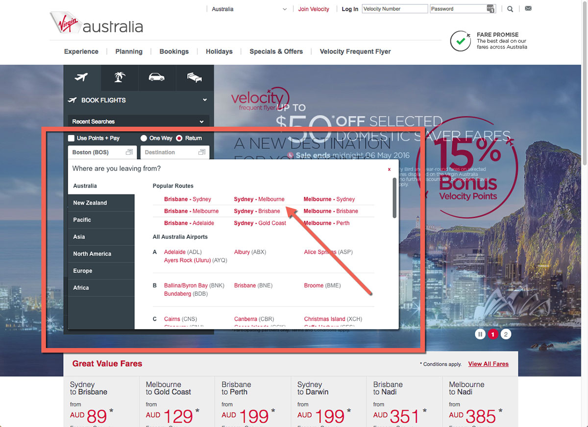This screenshot has height=427, width=588.
Task: Select Adelaide (ADL) airport
Action: pyautogui.click(x=183, y=252)
